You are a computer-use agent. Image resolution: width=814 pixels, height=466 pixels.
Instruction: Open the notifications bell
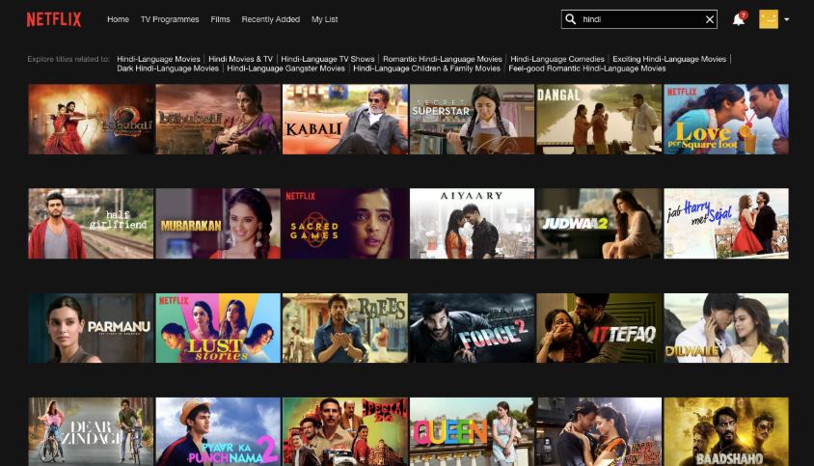(x=739, y=19)
